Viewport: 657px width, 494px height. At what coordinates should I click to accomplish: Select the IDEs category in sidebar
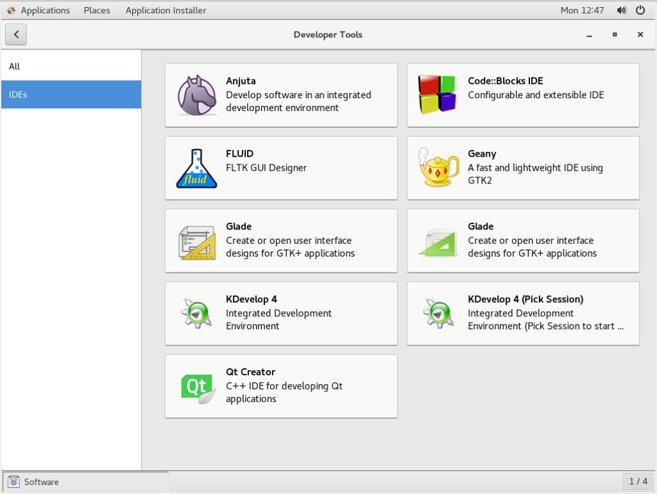pos(71,94)
